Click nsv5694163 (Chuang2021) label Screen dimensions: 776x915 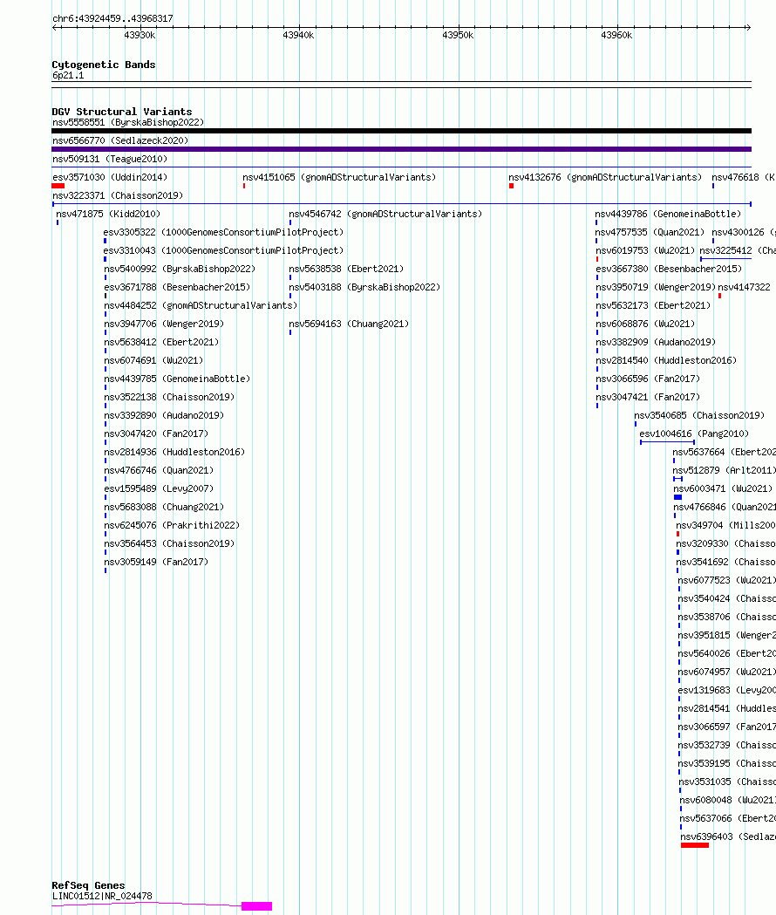coord(349,324)
